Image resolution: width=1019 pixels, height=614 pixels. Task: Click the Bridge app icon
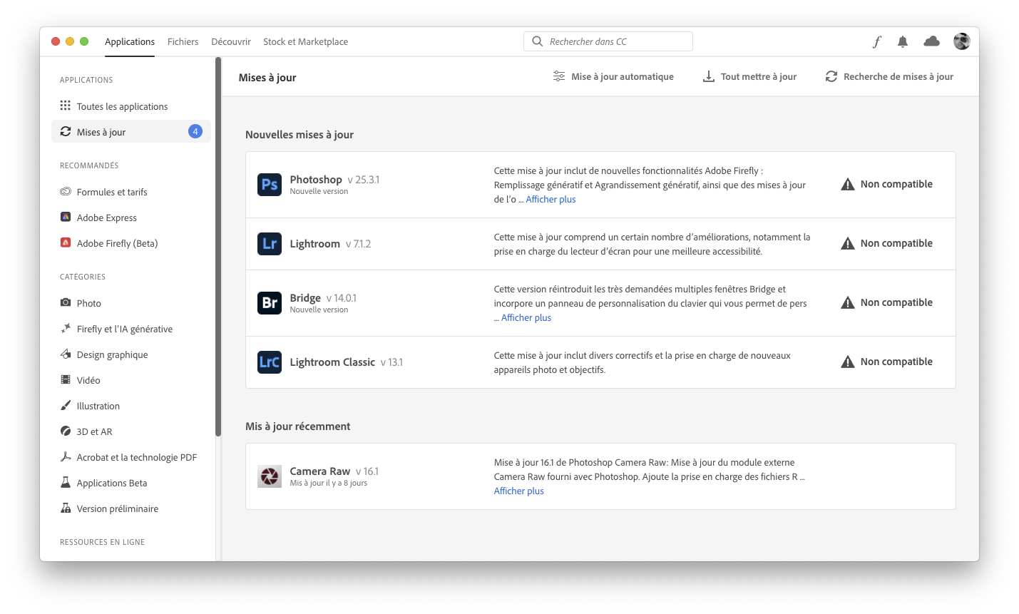point(270,303)
